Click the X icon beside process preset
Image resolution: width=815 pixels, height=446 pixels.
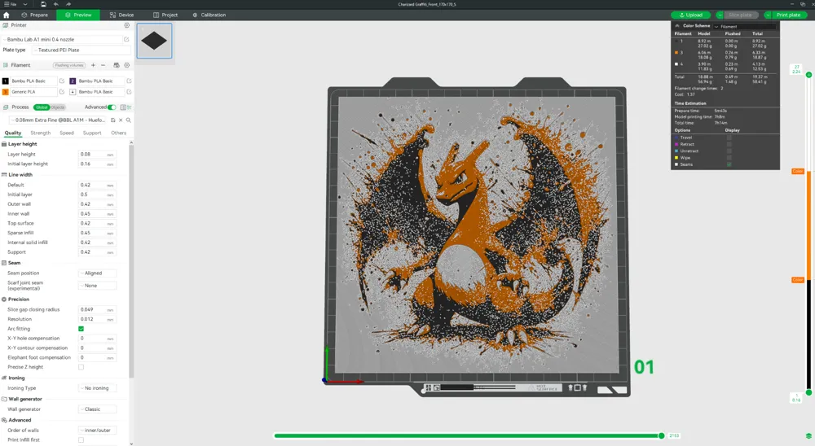(121, 120)
